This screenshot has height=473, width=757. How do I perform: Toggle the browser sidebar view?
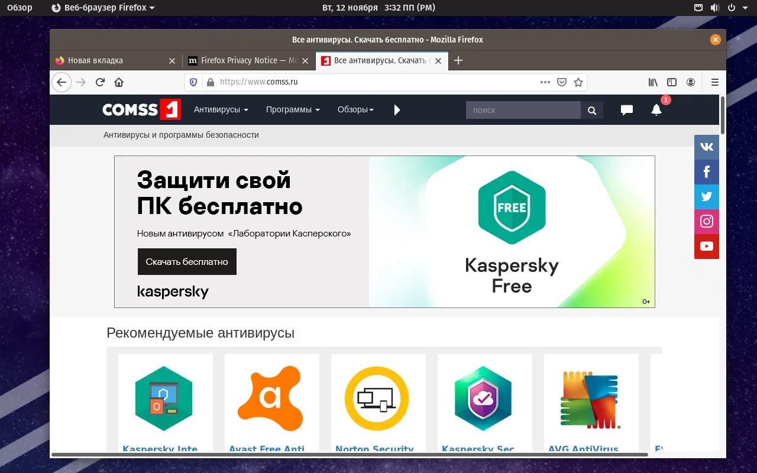pyautogui.click(x=672, y=82)
